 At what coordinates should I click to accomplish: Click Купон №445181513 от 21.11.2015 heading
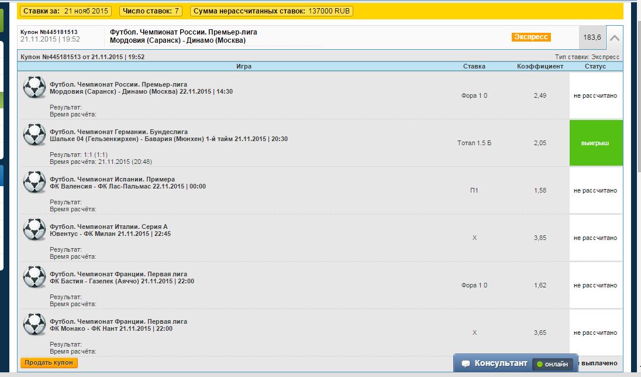(82, 57)
